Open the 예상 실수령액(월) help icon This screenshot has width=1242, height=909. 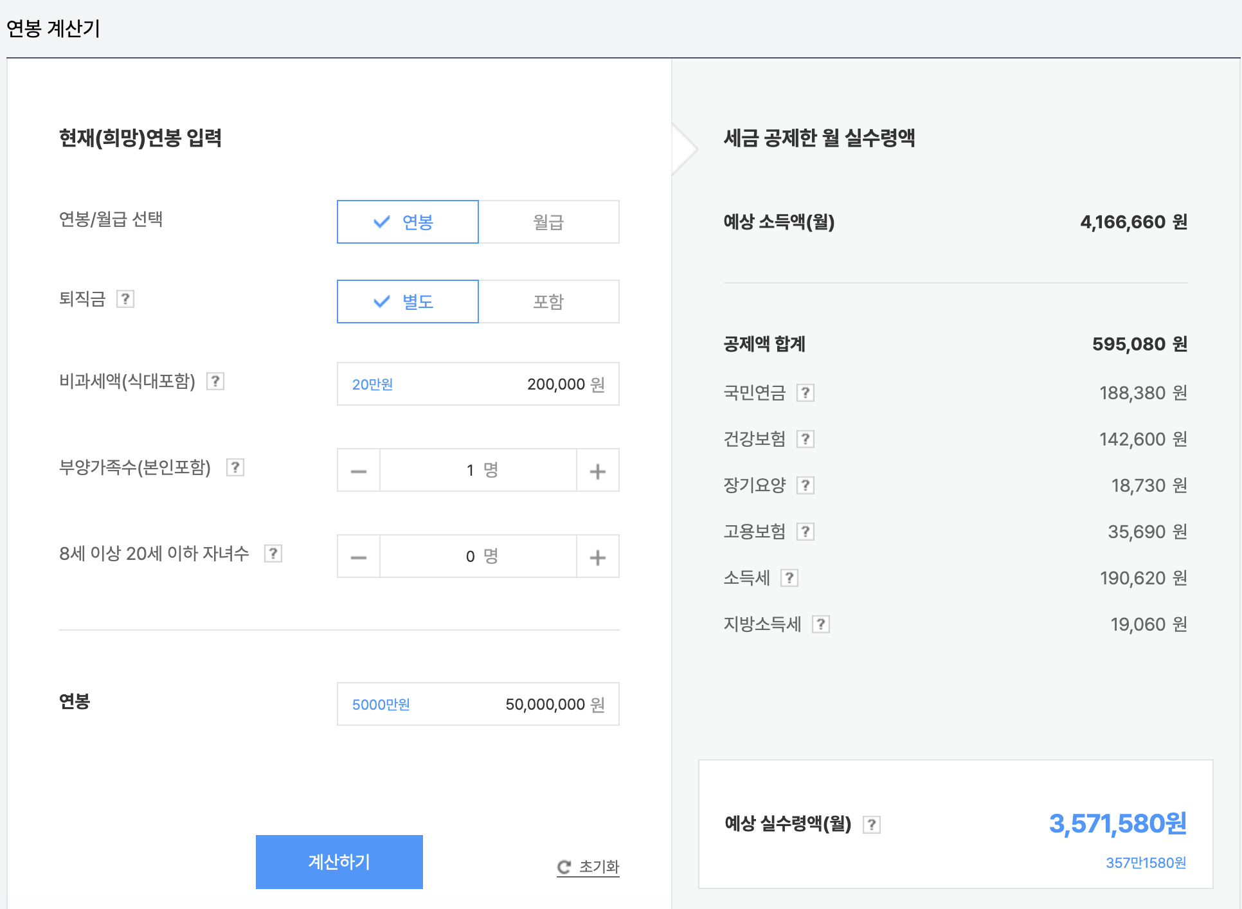click(x=872, y=825)
